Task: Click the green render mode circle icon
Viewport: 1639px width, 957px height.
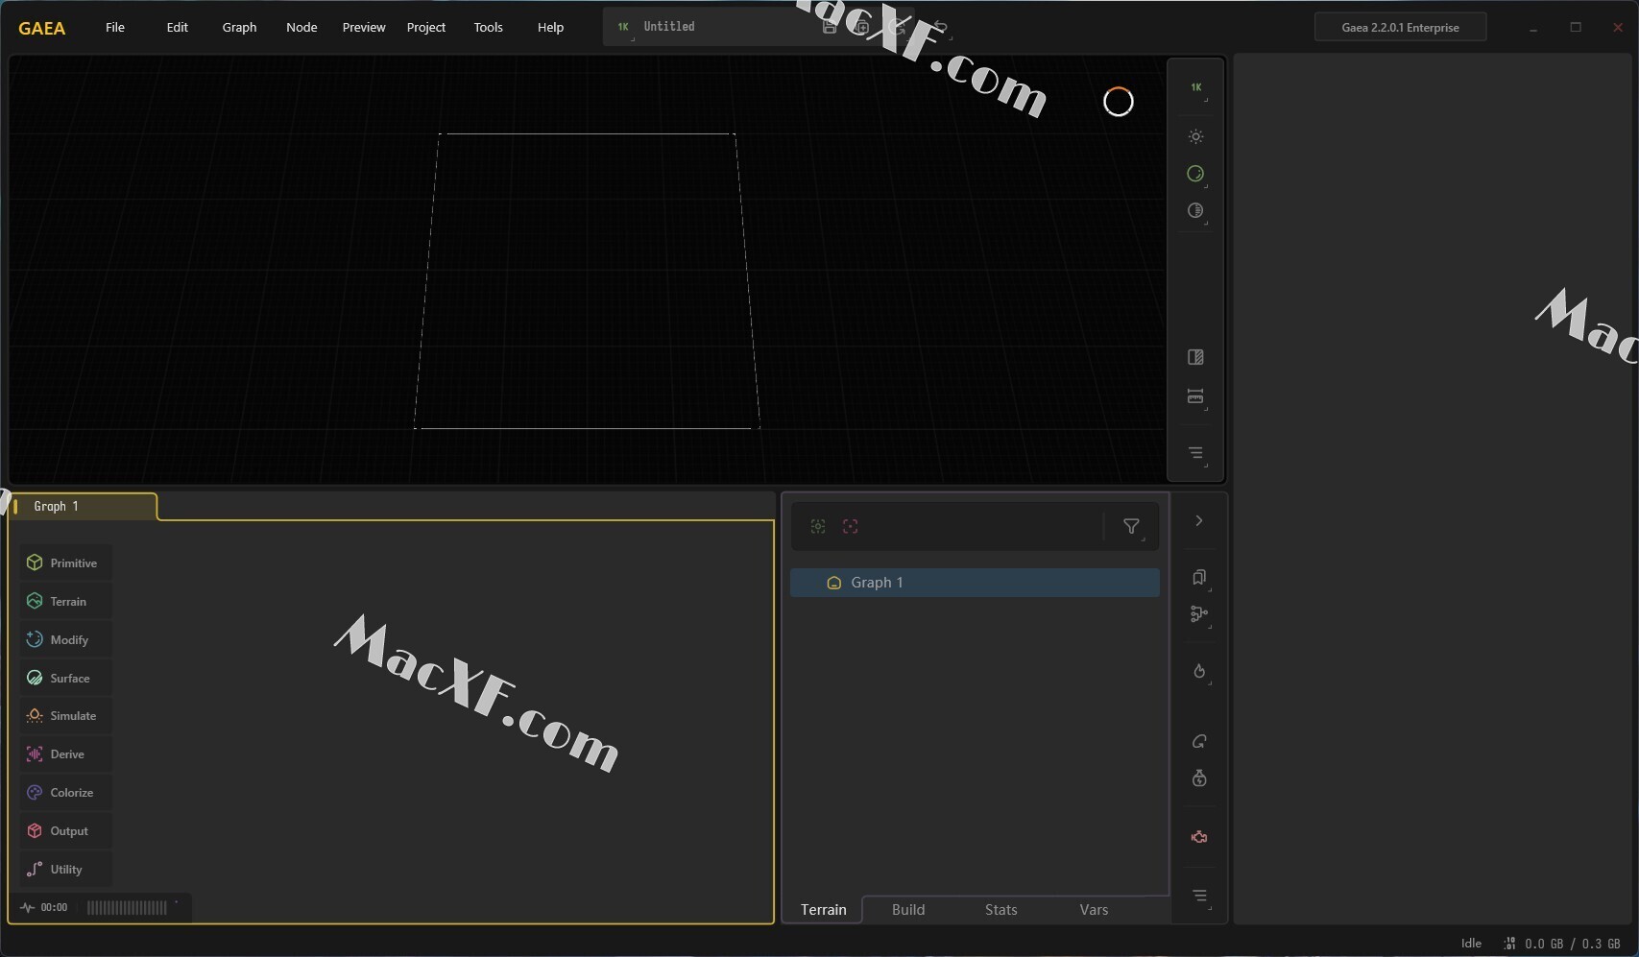Action: (1195, 174)
